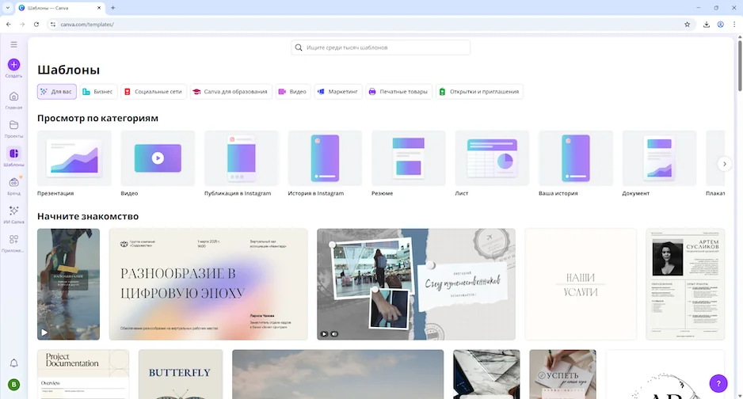Play the beach video template preview
743x399 pixels.
pyautogui.click(x=44, y=332)
